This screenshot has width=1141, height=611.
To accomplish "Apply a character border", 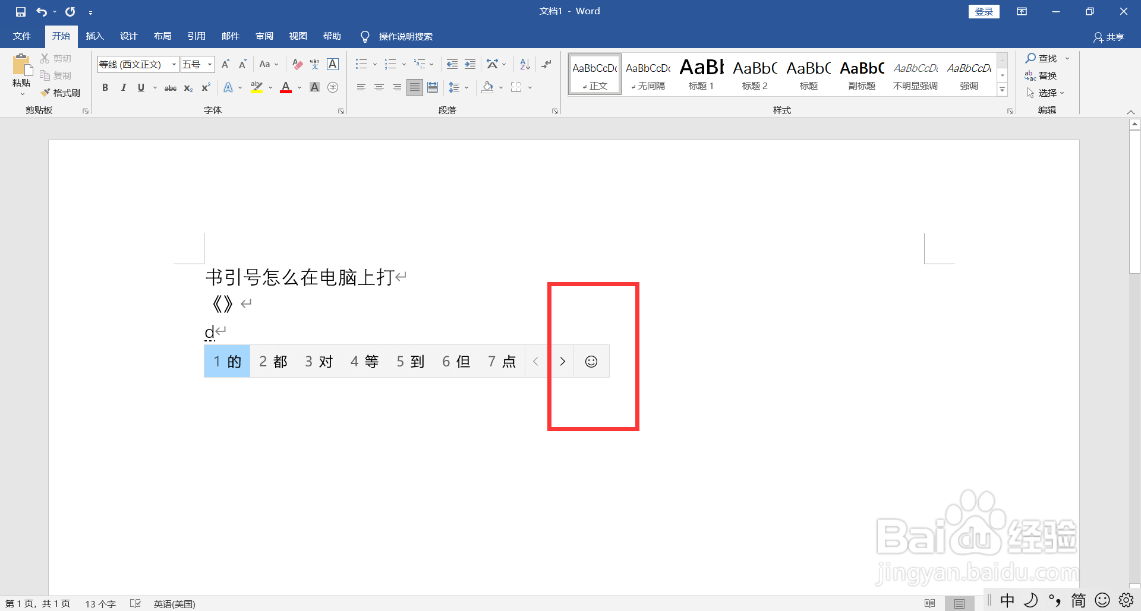I will click(333, 64).
